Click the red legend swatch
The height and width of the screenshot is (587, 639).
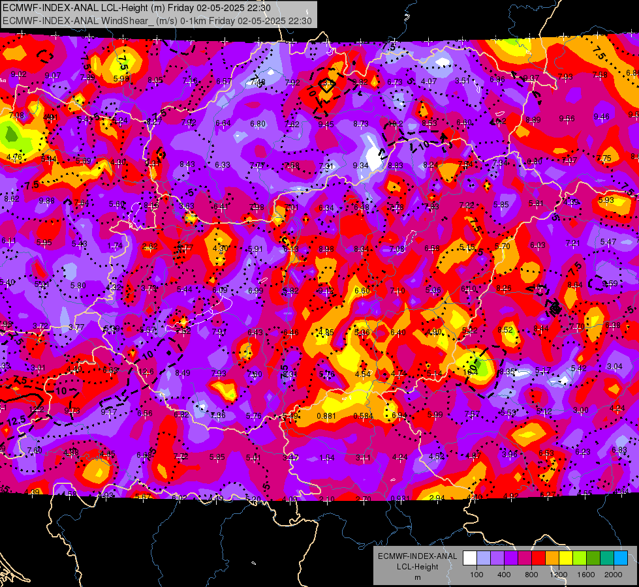(x=538, y=558)
